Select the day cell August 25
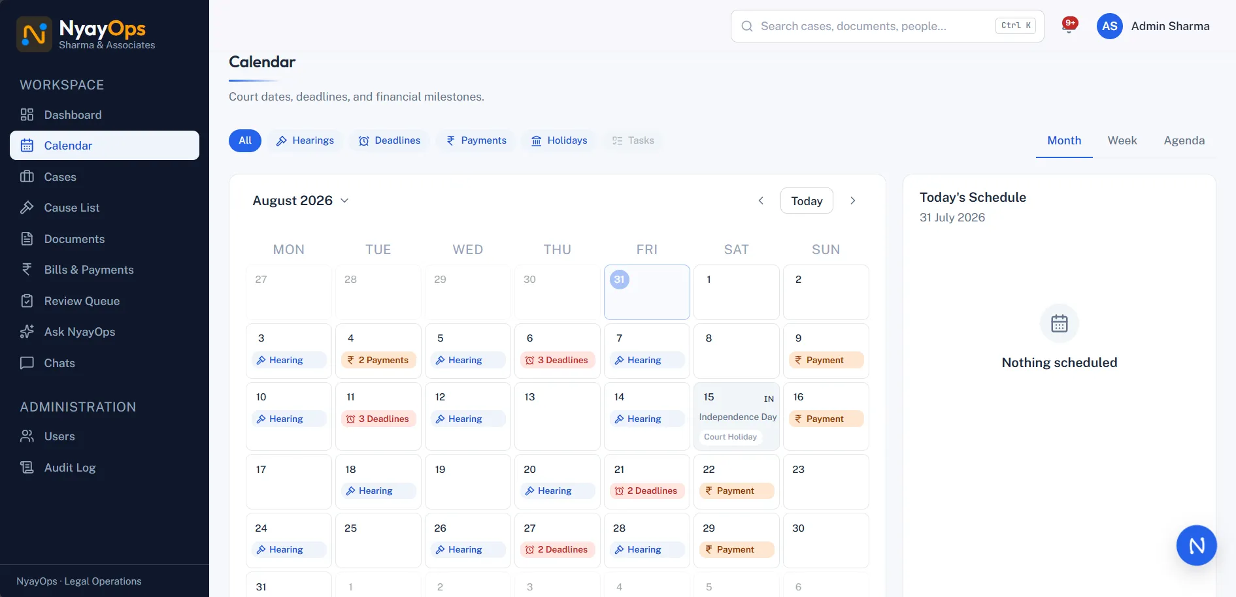 [378, 540]
